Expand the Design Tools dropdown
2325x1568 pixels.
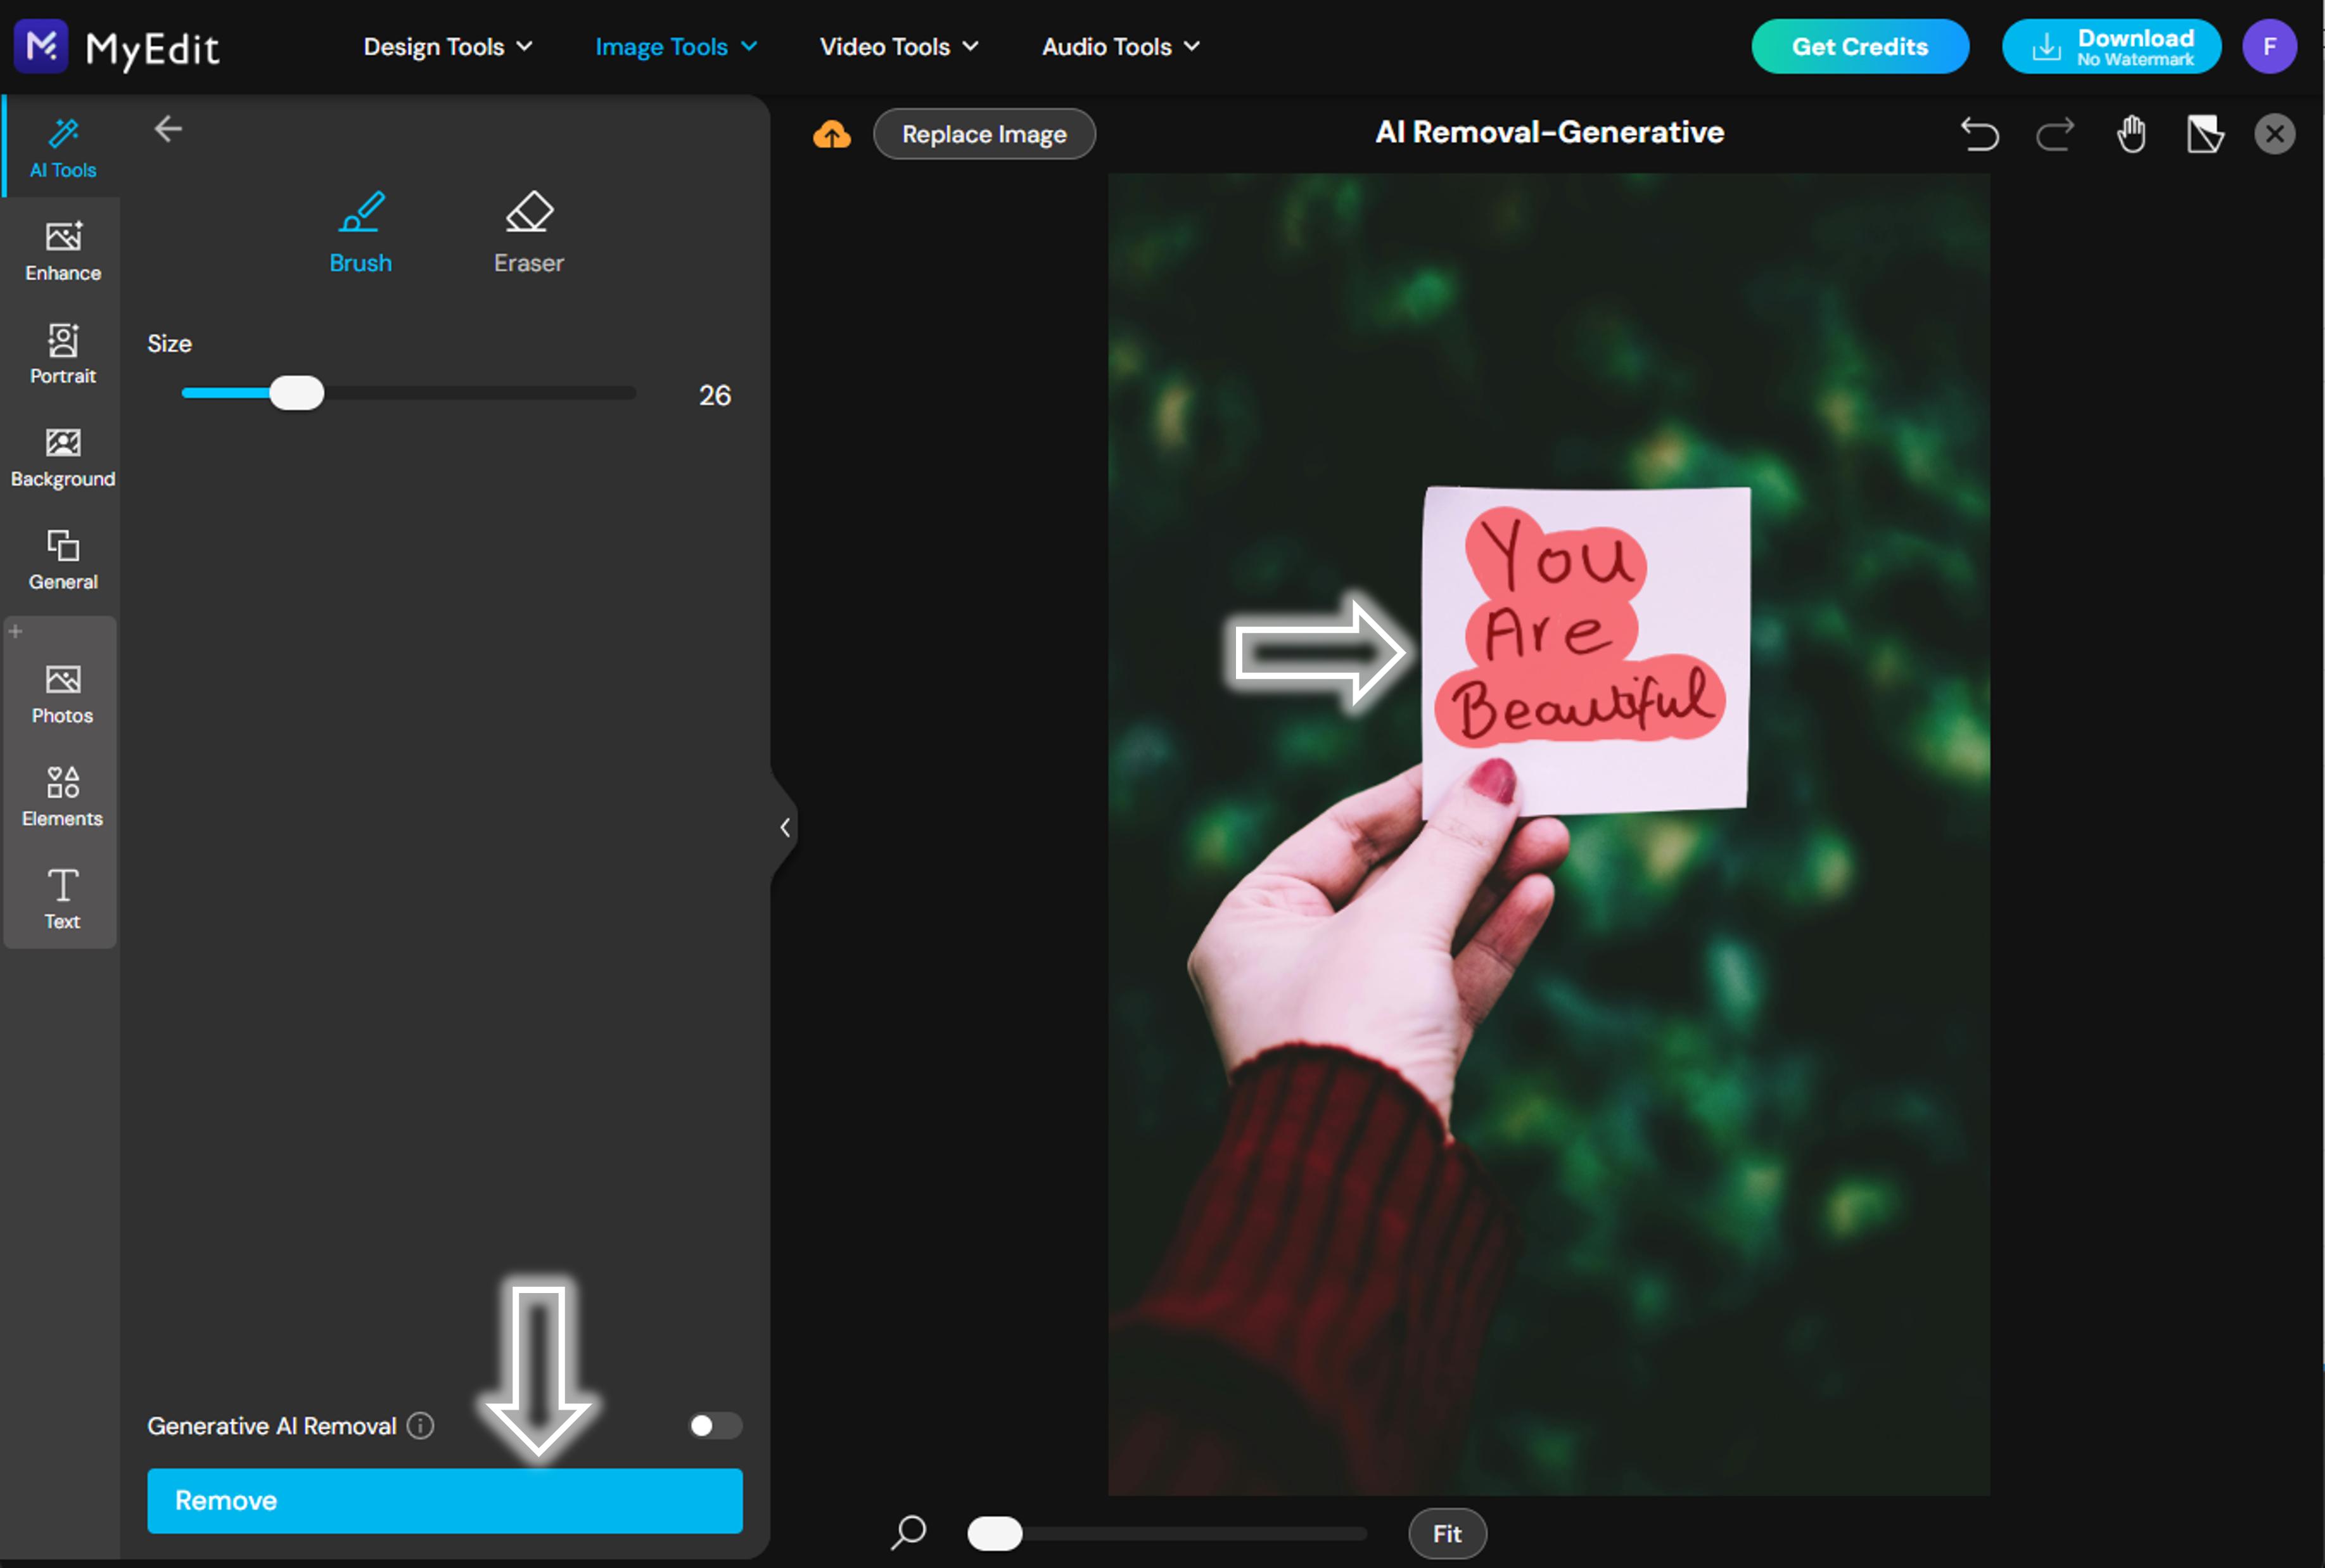click(447, 47)
